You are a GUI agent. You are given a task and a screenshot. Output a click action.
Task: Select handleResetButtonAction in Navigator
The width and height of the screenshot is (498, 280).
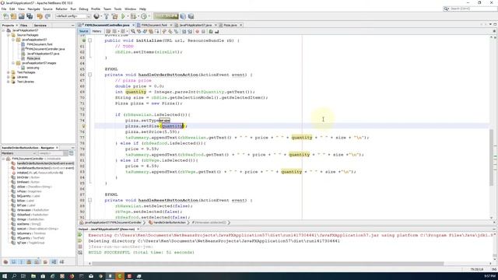click(45, 168)
